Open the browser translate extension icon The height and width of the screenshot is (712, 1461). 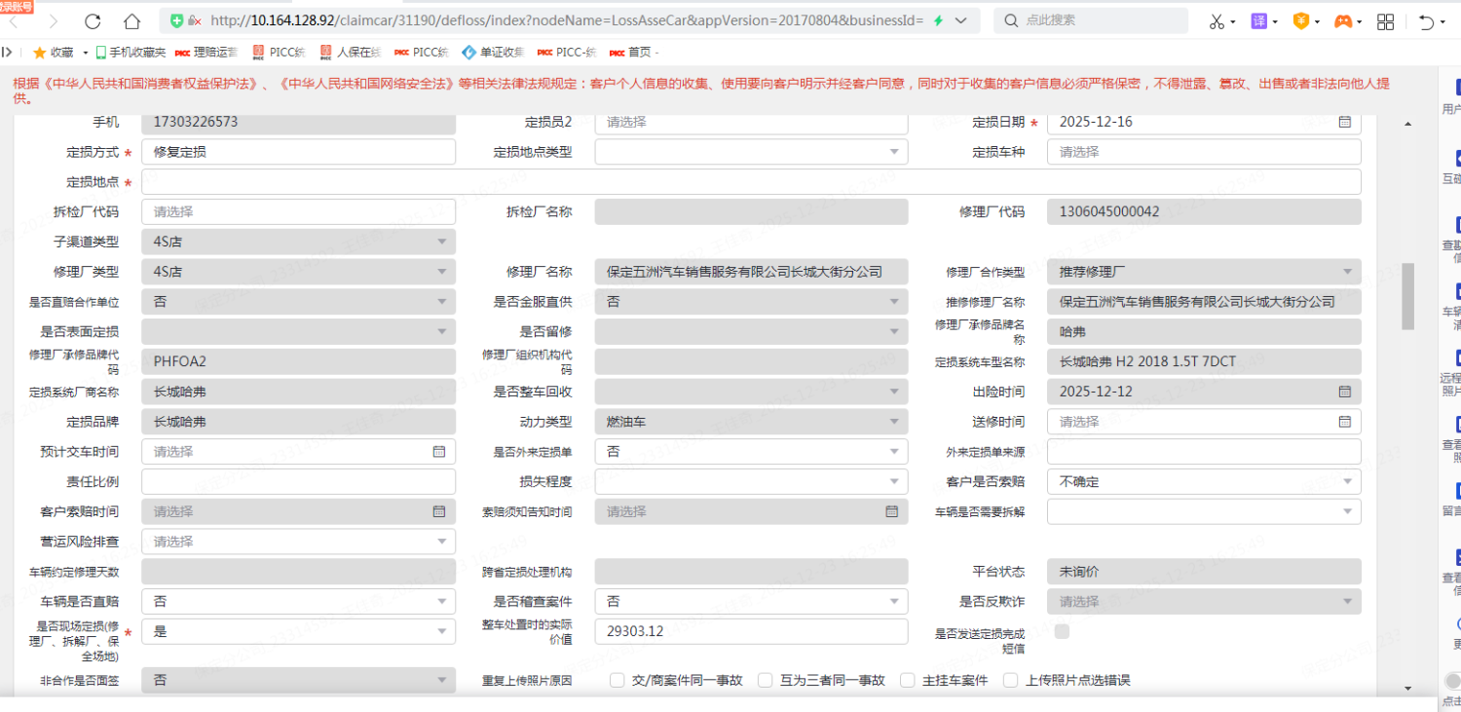pyautogui.click(x=1258, y=21)
